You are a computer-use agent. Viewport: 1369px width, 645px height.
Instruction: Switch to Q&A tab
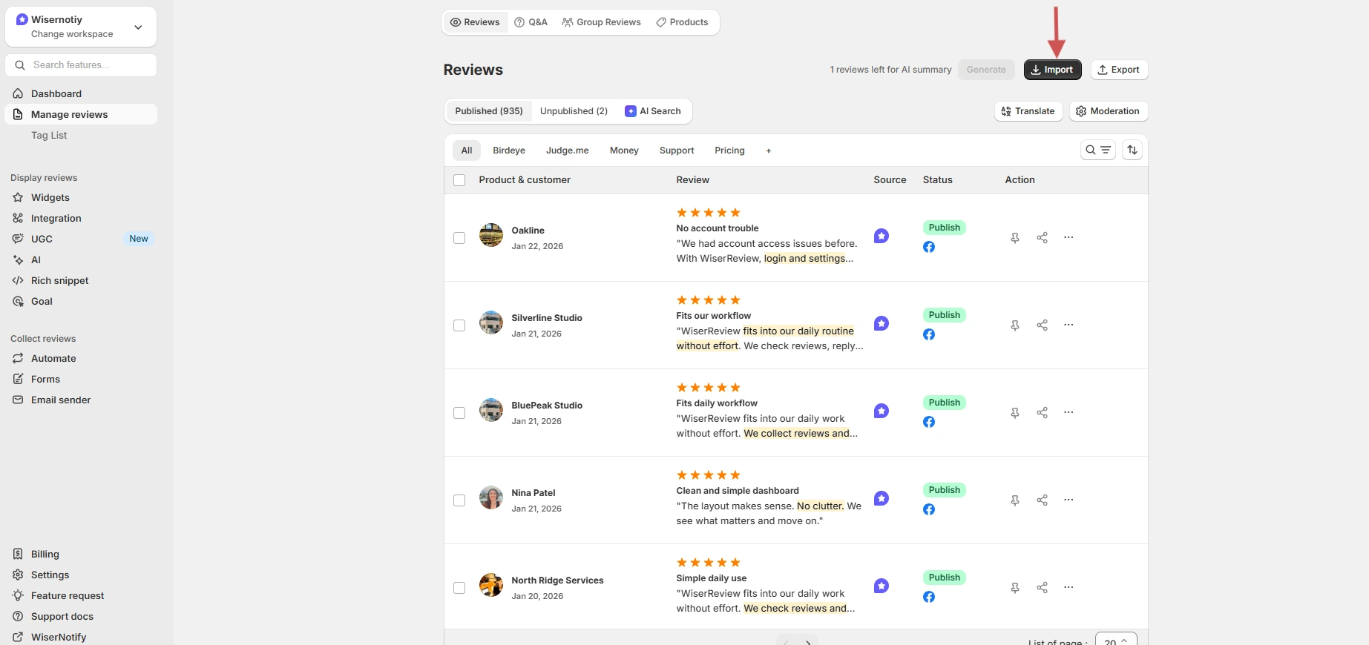click(531, 22)
